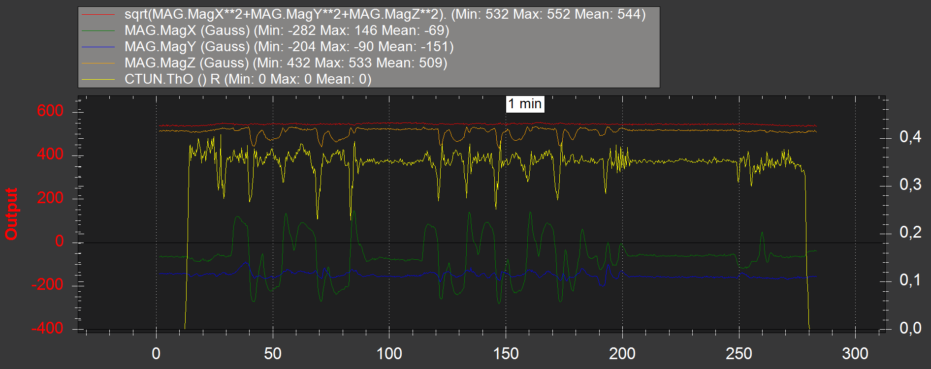Select the CTUN.ThO legend entry

tap(226, 79)
